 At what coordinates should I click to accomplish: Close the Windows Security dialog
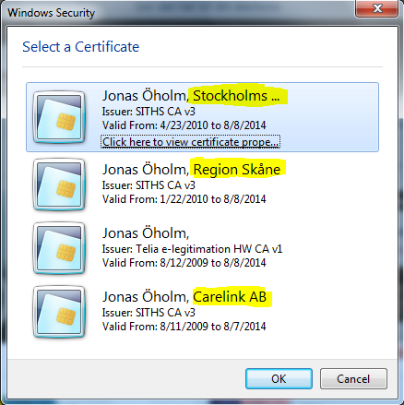pos(377,8)
